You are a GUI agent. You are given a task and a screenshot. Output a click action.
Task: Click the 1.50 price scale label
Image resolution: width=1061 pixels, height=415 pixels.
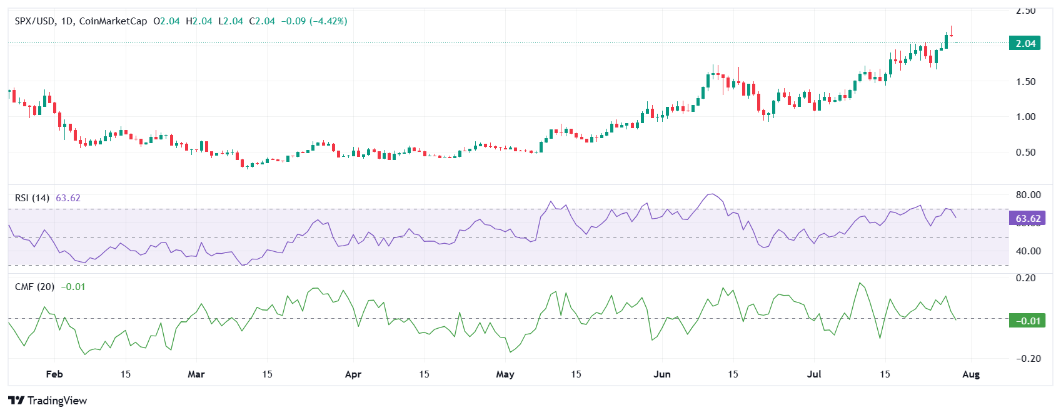click(1025, 82)
